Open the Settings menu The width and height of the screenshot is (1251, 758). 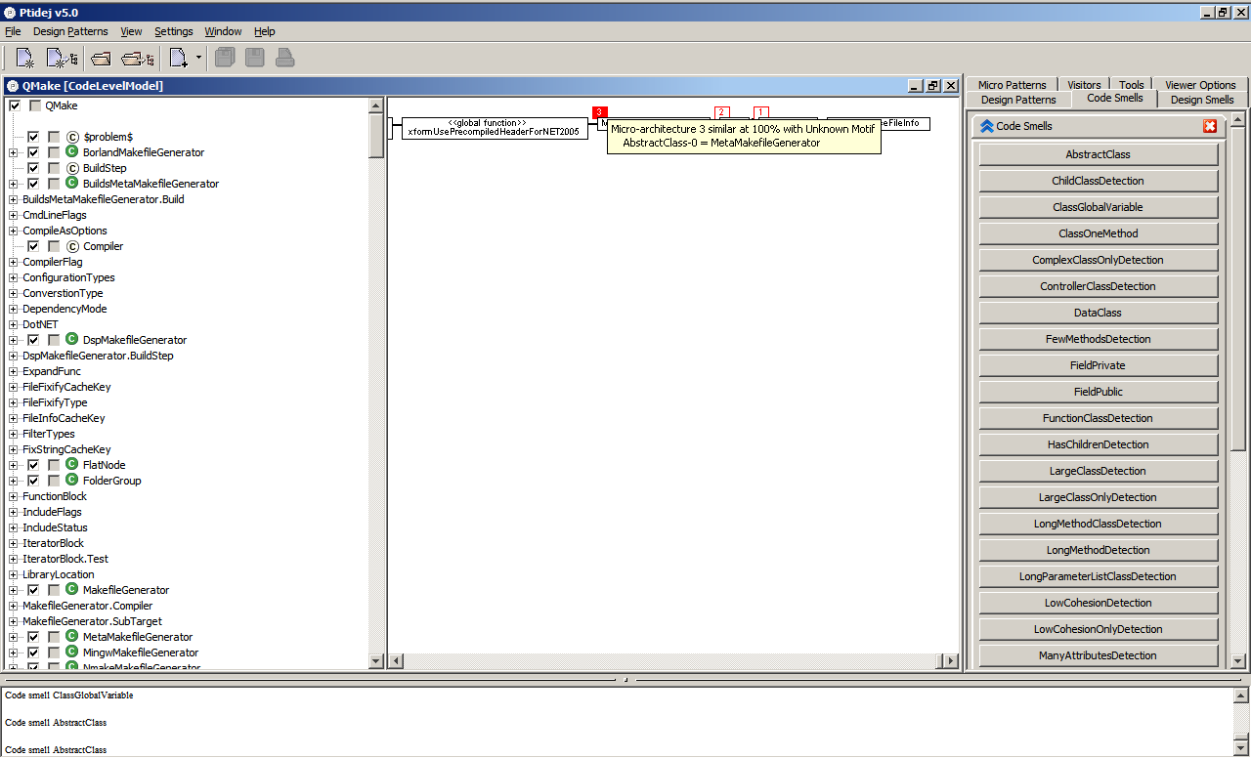point(173,31)
